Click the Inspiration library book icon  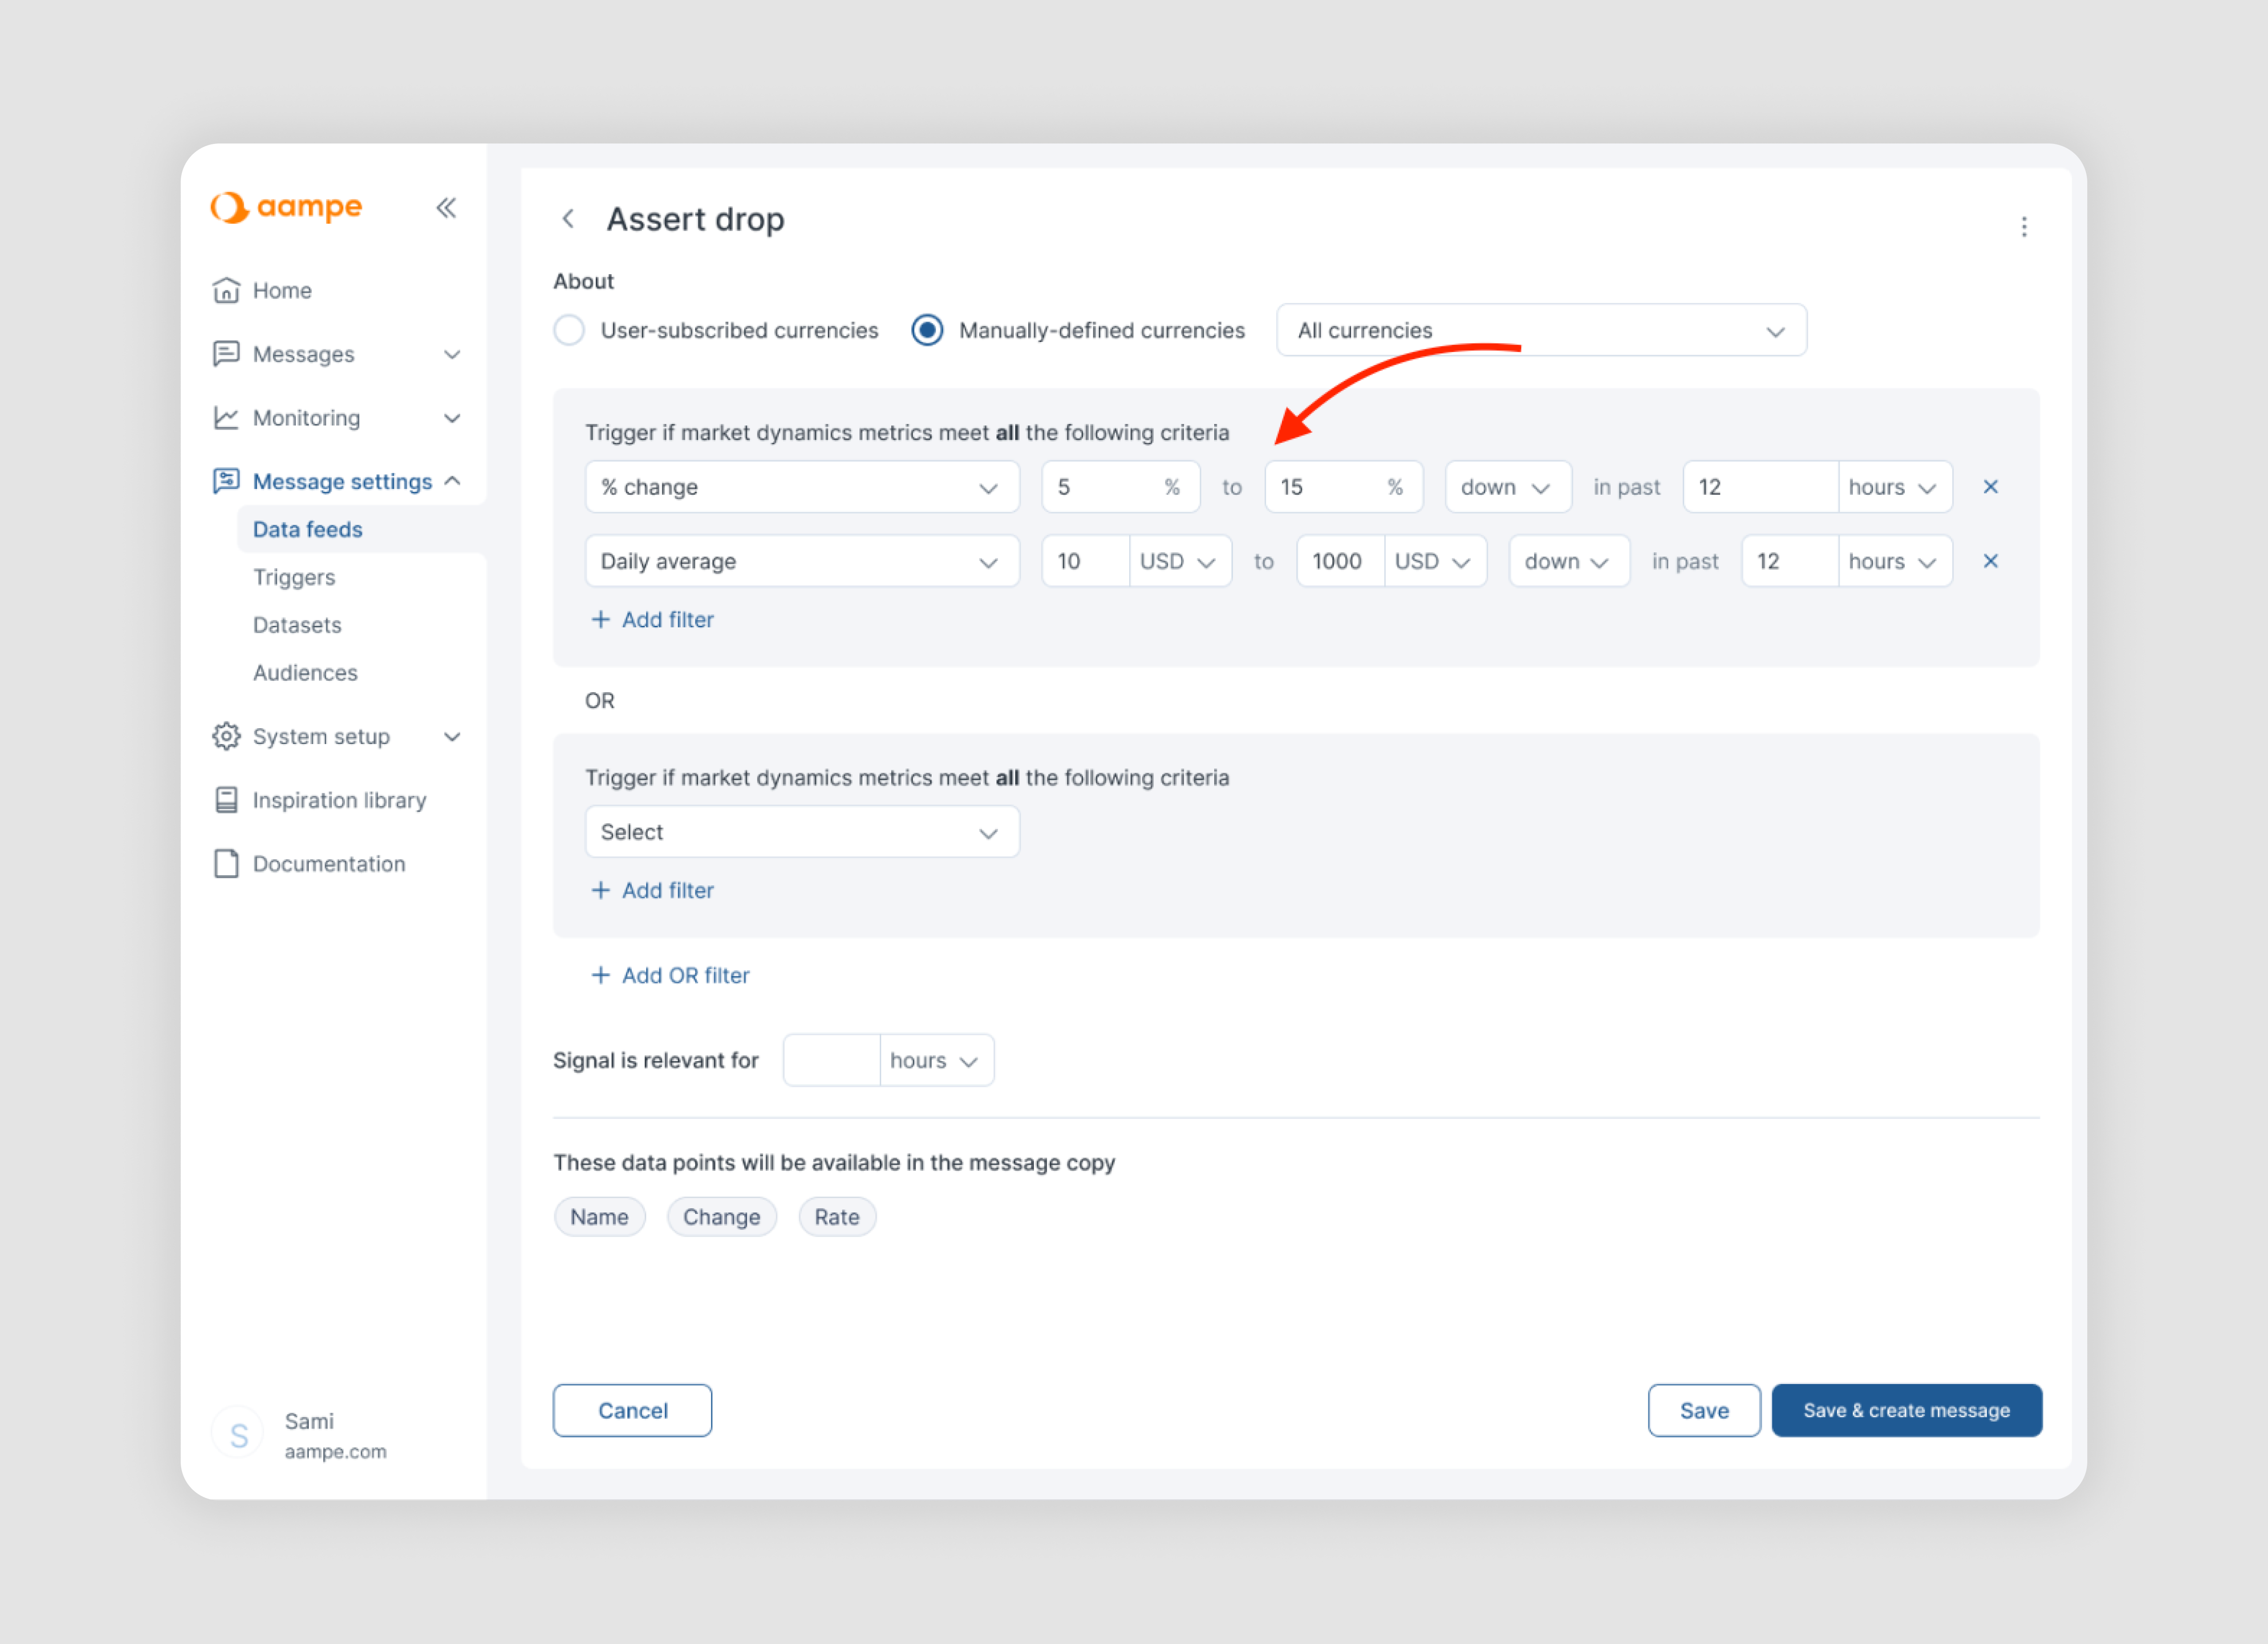coord(227,800)
